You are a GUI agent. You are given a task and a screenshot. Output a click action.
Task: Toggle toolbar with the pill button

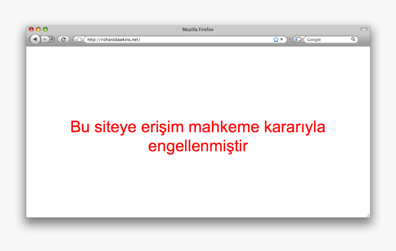coord(364,29)
